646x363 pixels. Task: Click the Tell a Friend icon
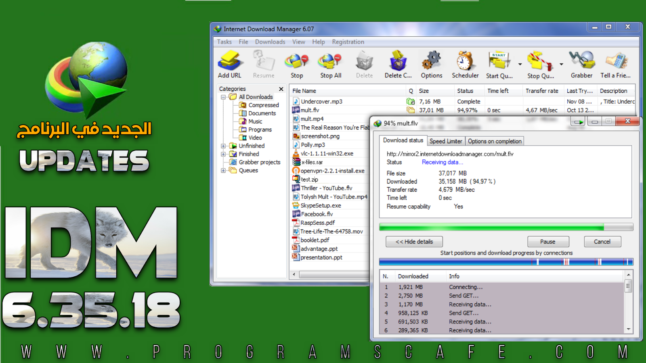pyautogui.click(x=615, y=65)
